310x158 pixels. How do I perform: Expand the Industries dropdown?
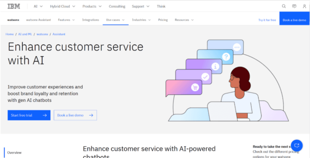click(141, 20)
